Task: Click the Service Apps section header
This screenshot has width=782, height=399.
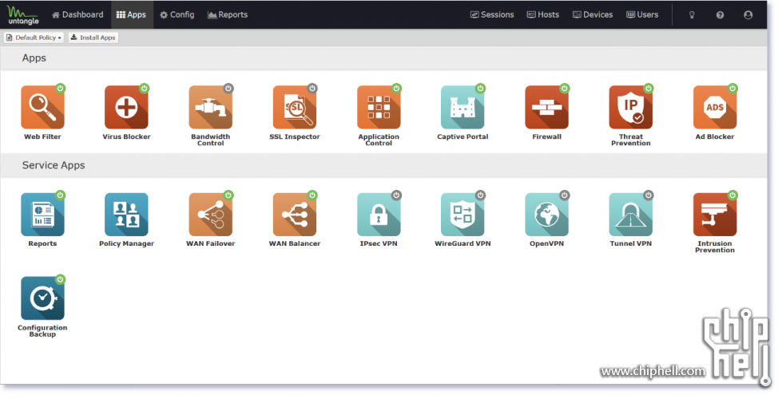Action: [x=54, y=165]
